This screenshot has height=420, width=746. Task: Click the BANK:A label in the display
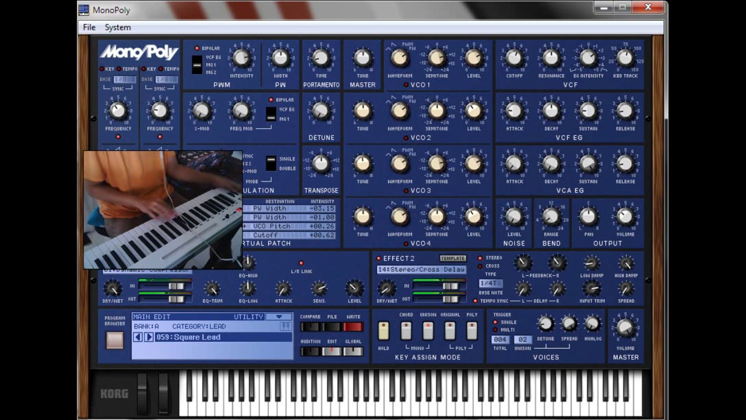point(146,327)
